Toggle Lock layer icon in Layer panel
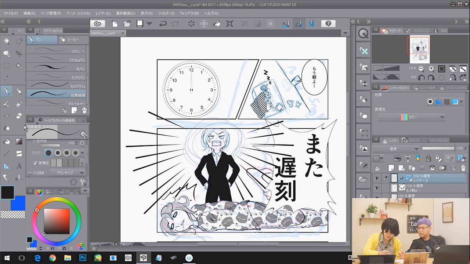The width and height of the screenshot is (470, 264). point(428,158)
